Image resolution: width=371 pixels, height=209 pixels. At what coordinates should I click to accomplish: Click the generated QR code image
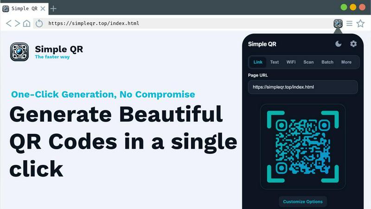303,147
